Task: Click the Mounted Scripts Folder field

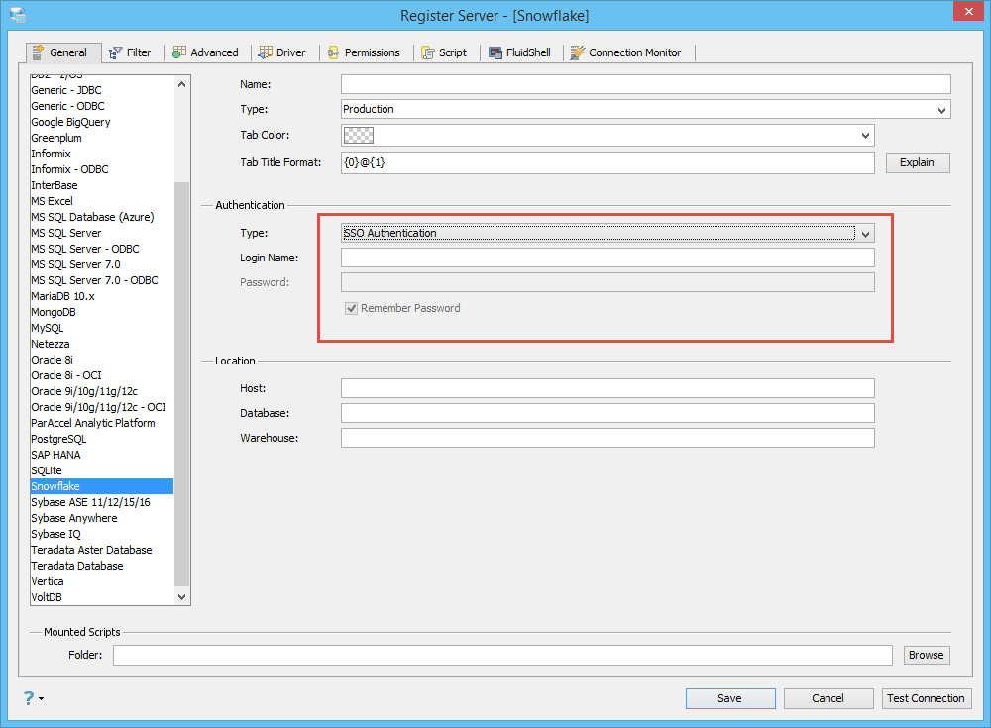Action: coord(503,656)
